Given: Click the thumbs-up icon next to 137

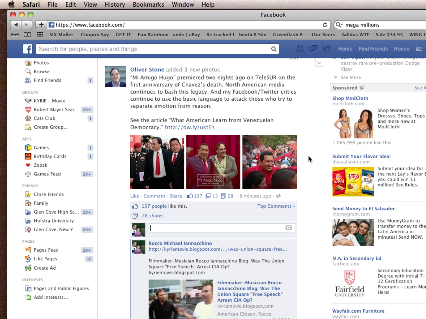Looking at the screenshot, I should (190, 196).
